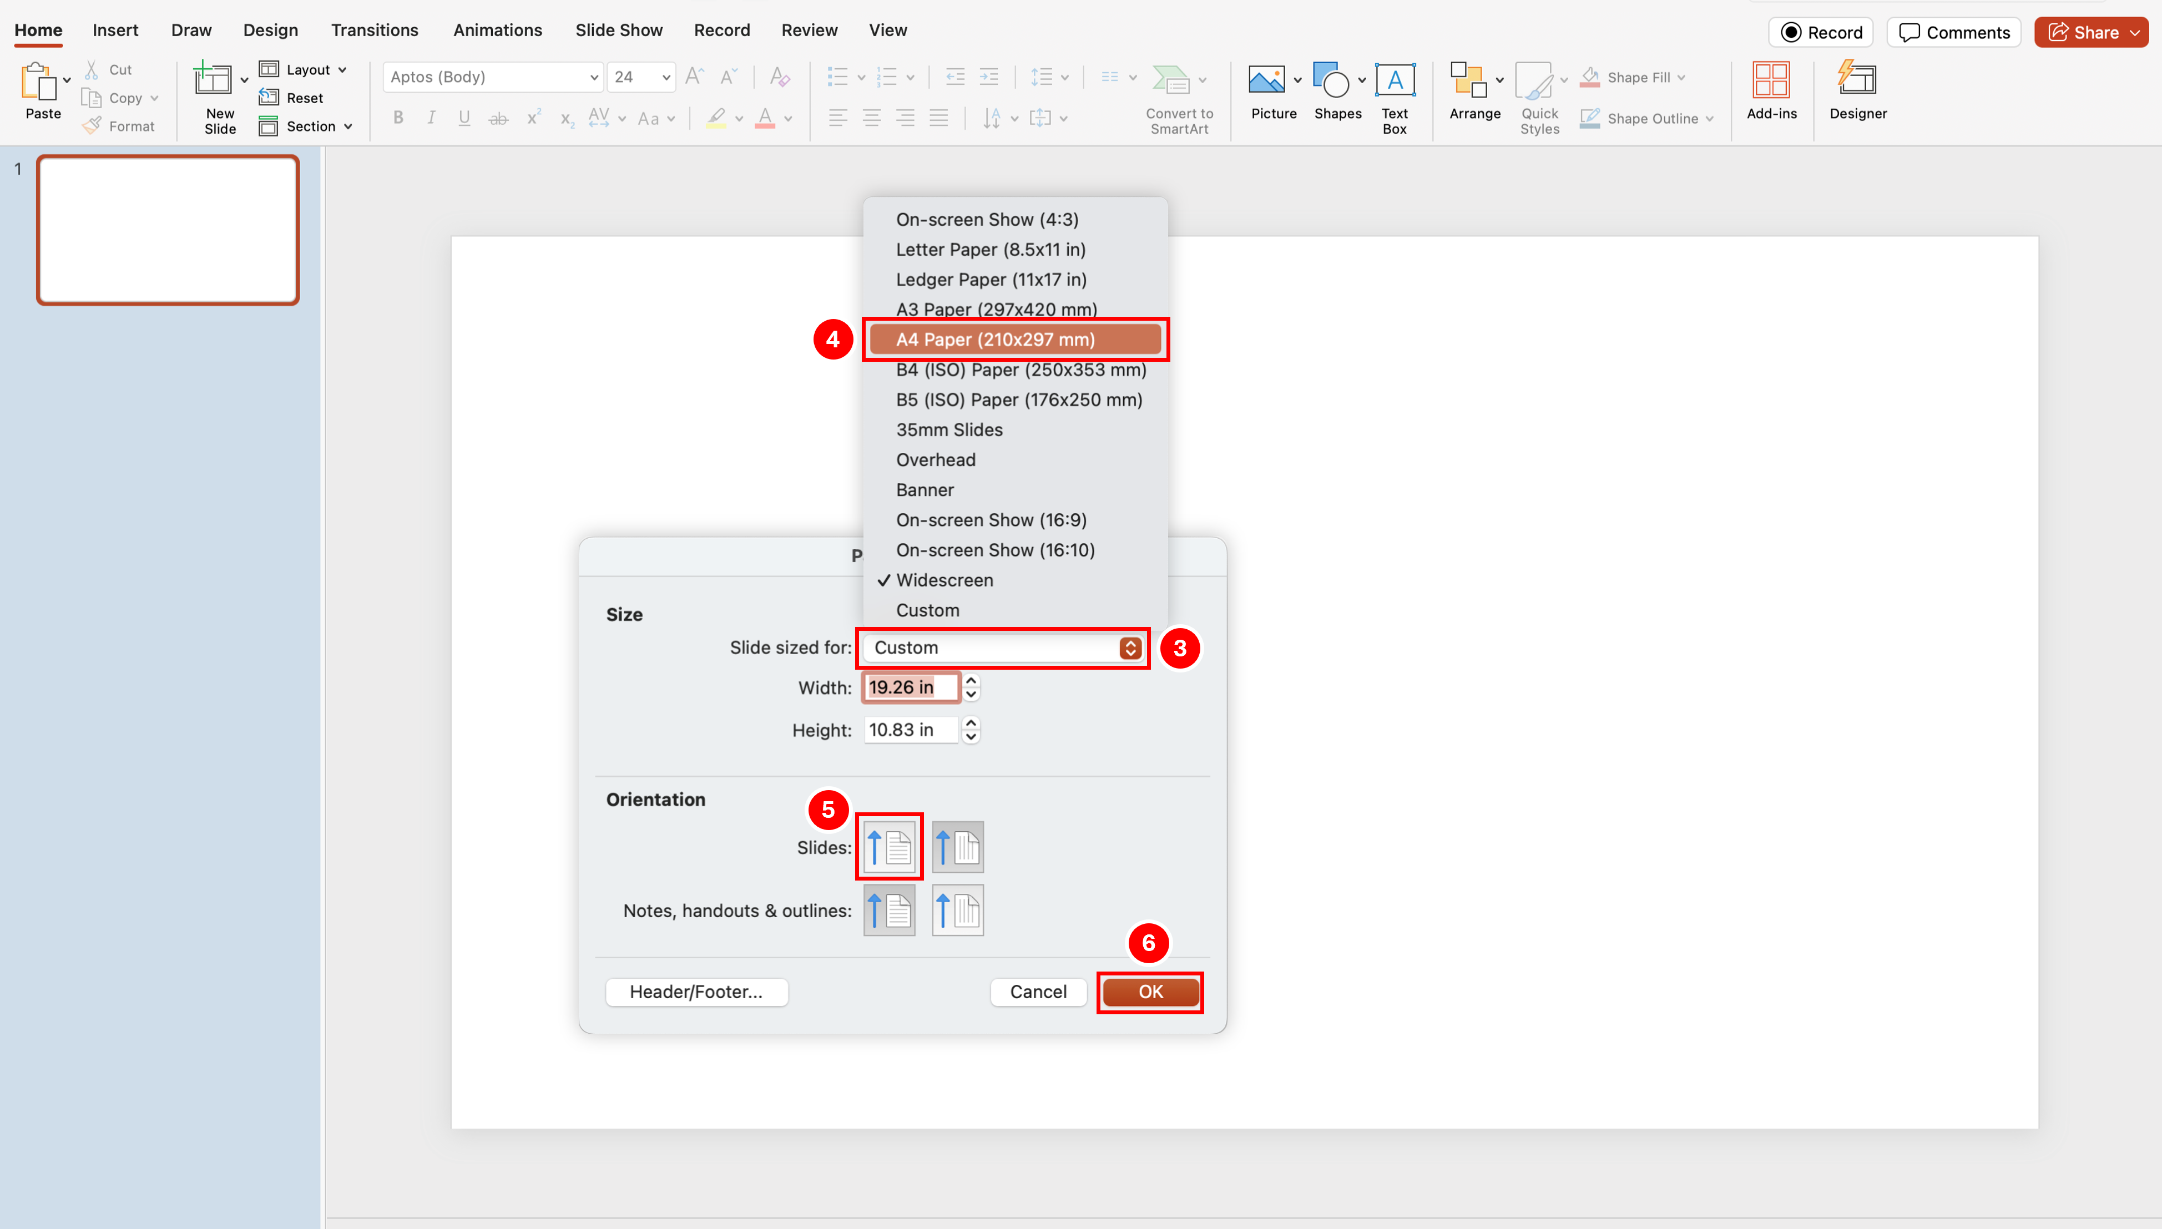Expand the Aptos (Body) font dropdown
The height and width of the screenshot is (1229, 2162).
coord(593,77)
